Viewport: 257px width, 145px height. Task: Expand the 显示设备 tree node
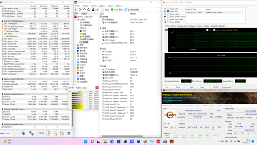[x=75, y=54]
